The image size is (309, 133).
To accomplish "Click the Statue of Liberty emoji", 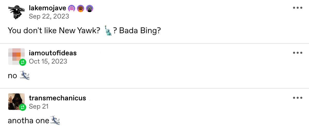I will pyautogui.click(x=108, y=31).
